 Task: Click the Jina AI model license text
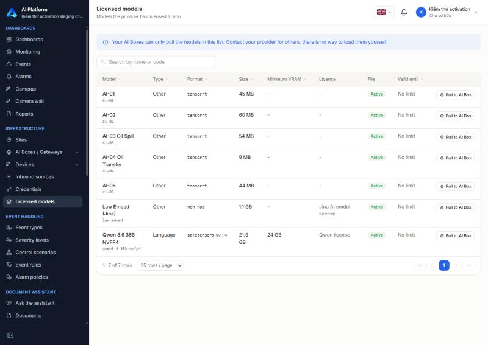(x=334, y=211)
